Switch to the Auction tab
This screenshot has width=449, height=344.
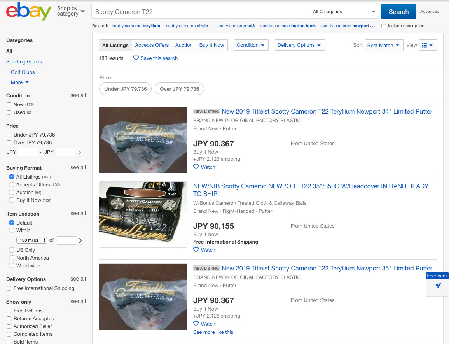[x=184, y=45]
